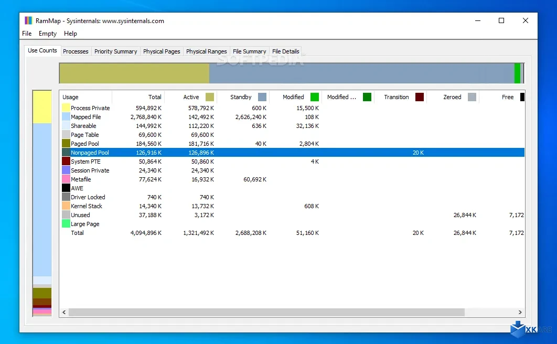Switch to the Physical Pages tab
Screen dimensions: 557x344
click(x=162, y=51)
